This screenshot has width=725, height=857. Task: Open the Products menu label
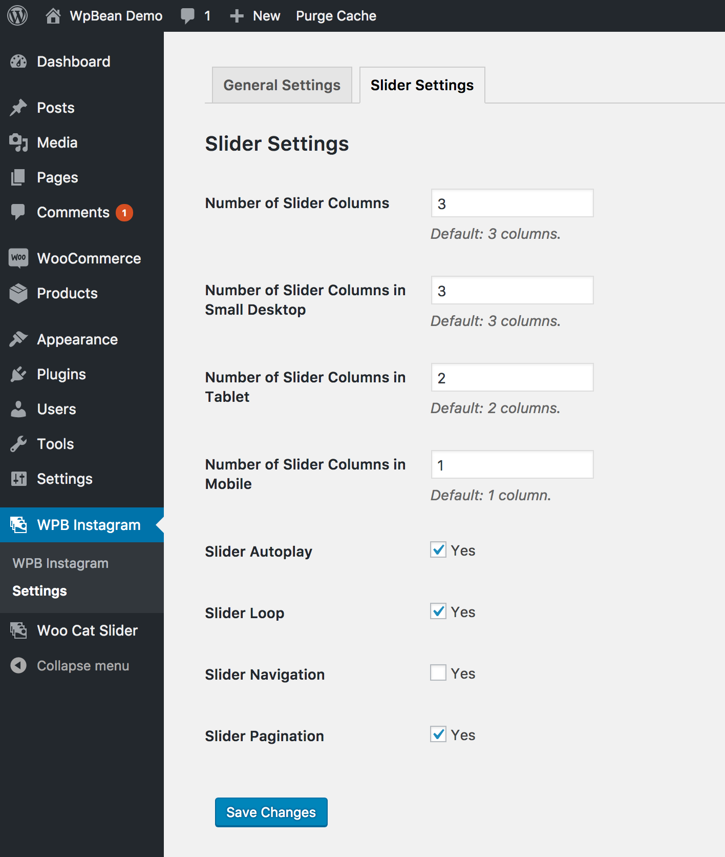coord(67,293)
